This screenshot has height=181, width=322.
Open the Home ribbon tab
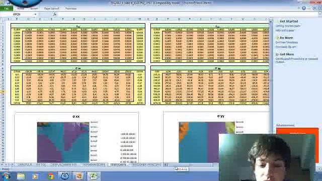tap(21, 9)
